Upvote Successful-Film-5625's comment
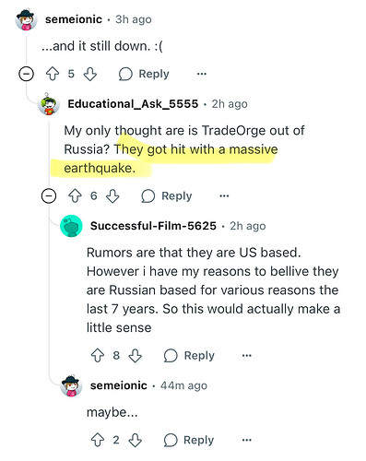 click(x=98, y=356)
